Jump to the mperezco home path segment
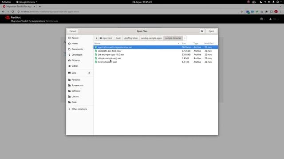The image size is (284, 159). coord(106,38)
